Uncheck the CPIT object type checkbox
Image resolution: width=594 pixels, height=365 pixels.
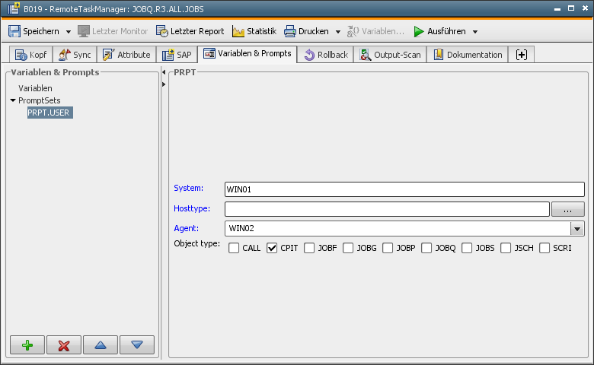(272, 248)
